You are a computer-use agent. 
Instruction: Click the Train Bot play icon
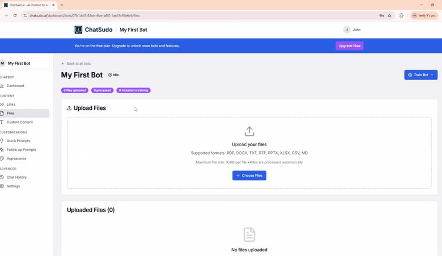[410, 75]
